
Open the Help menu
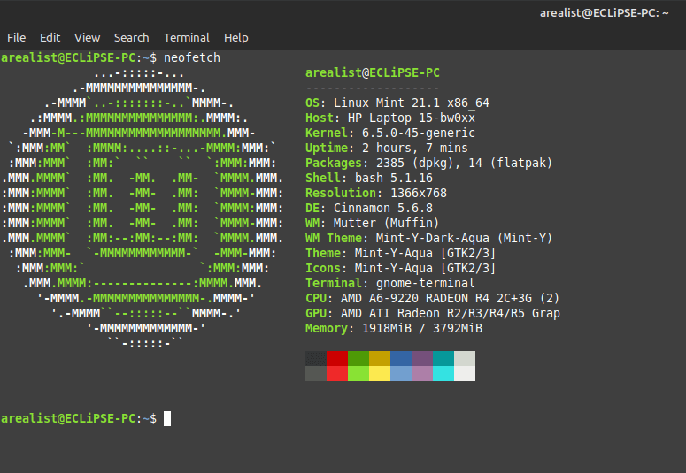coord(235,38)
